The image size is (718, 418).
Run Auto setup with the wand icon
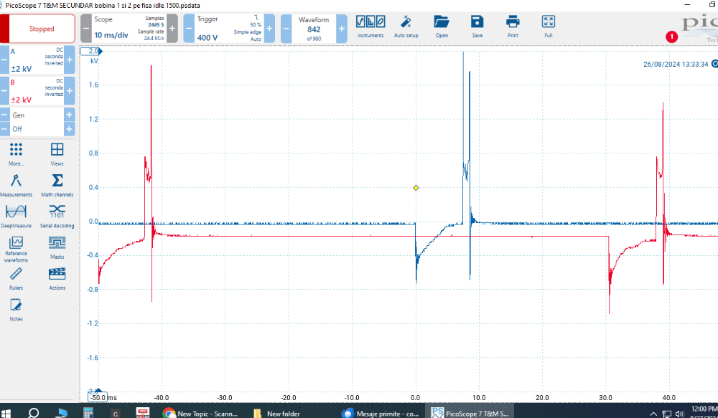(406, 26)
